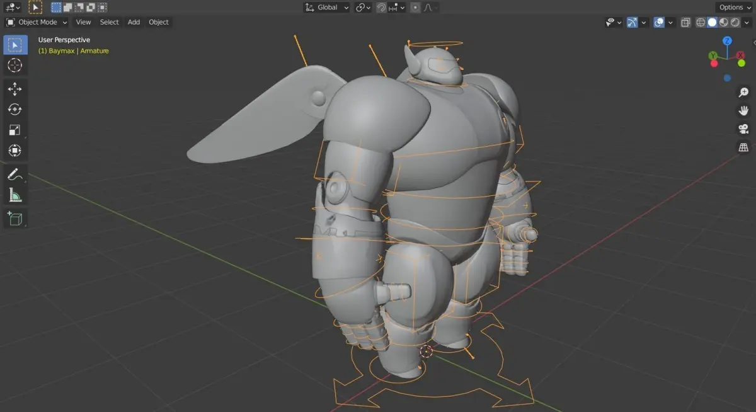Click the Baymax helmet head
Image resolution: width=756 pixels, height=412 pixels.
point(437,66)
